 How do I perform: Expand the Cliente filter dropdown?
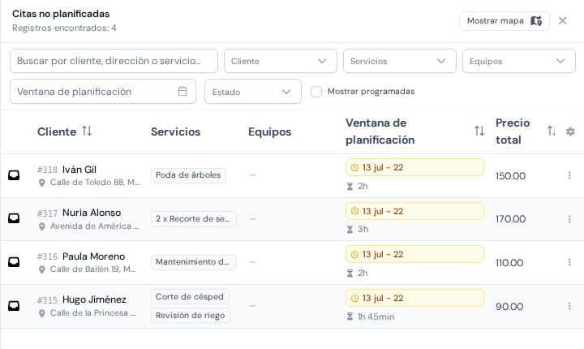pos(281,61)
